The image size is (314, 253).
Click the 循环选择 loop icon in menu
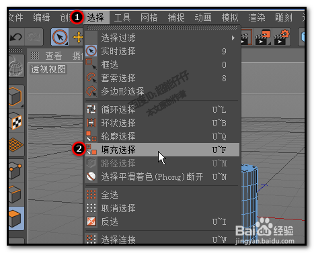91,109
